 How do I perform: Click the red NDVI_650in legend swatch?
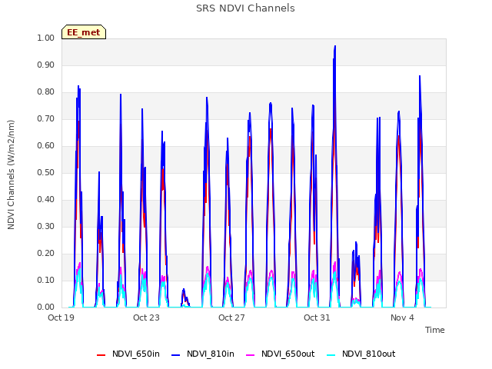pos(101,354)
